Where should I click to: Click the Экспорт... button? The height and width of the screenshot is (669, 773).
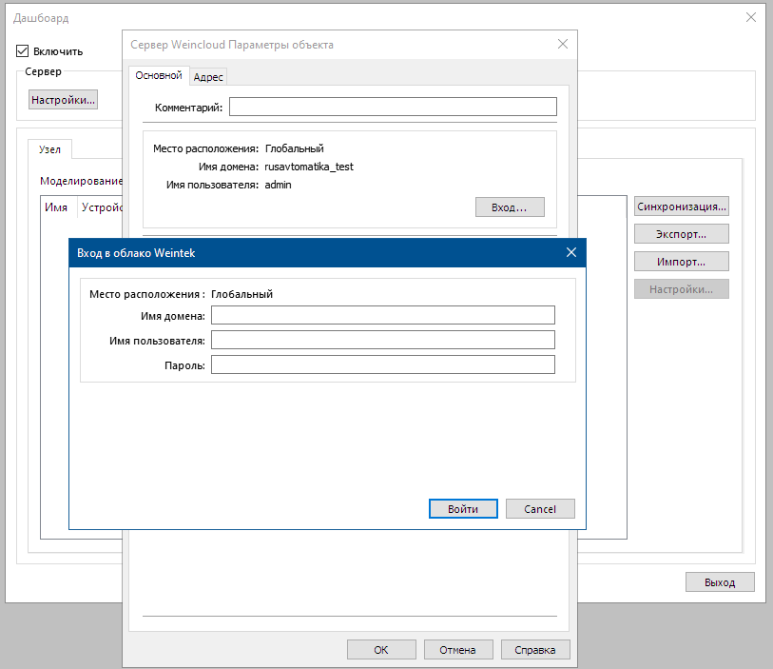point(682,234)
